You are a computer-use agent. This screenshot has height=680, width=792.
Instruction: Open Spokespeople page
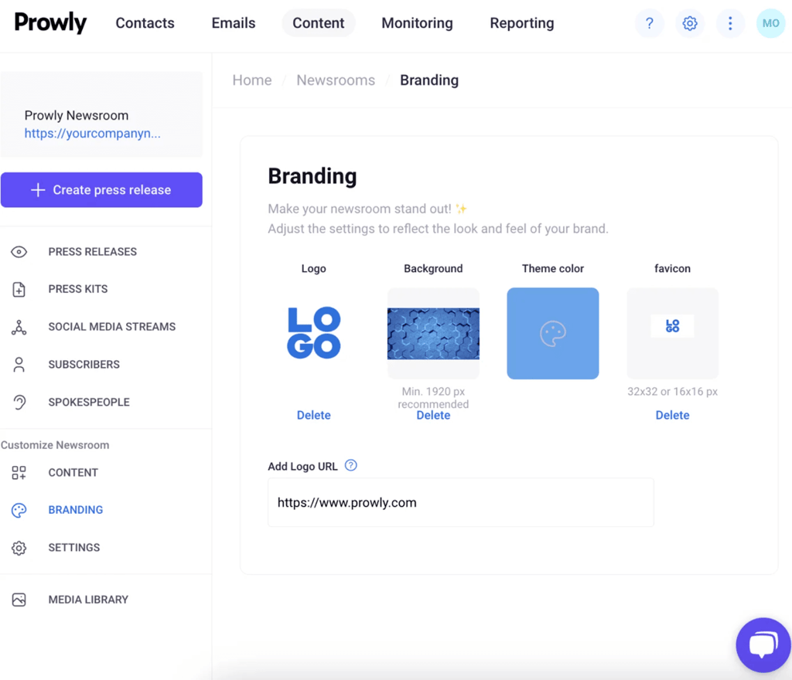point(89,402)
